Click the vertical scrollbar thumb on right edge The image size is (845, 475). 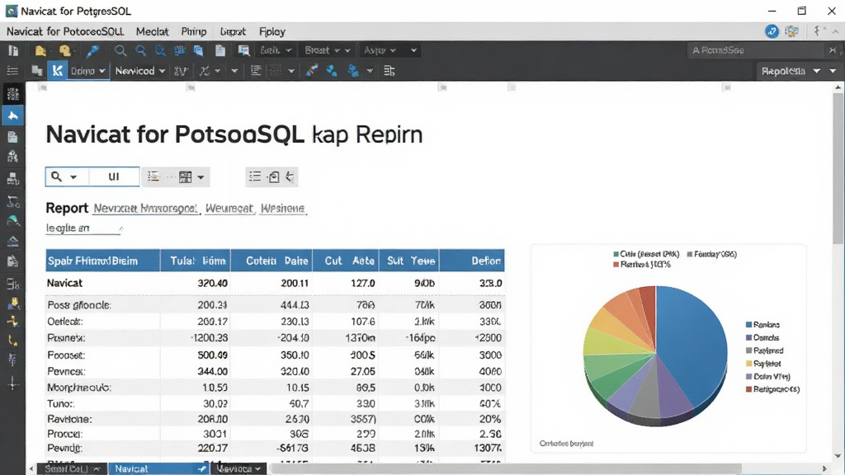838,167
